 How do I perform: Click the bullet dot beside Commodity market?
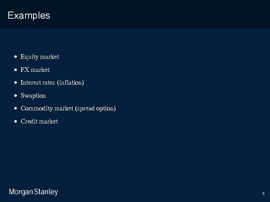[x=15, y=108]
